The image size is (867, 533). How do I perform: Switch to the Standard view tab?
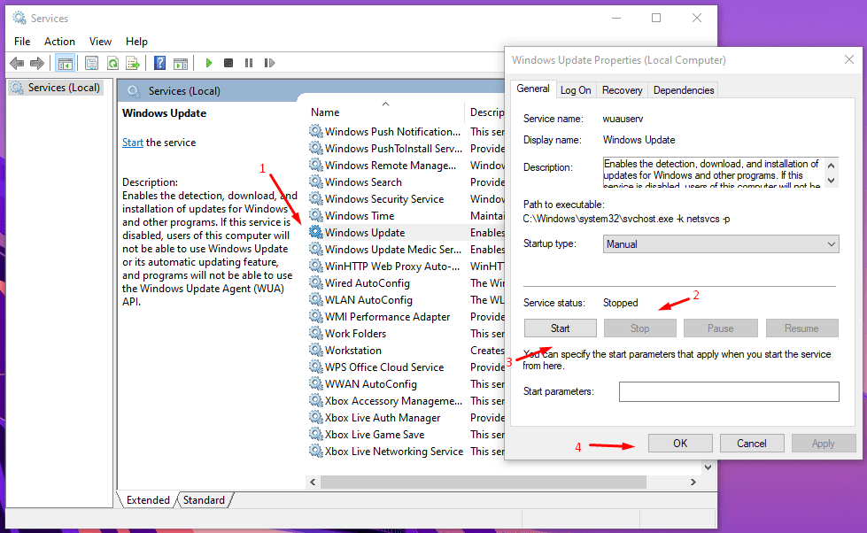click(x=204, y=500)
